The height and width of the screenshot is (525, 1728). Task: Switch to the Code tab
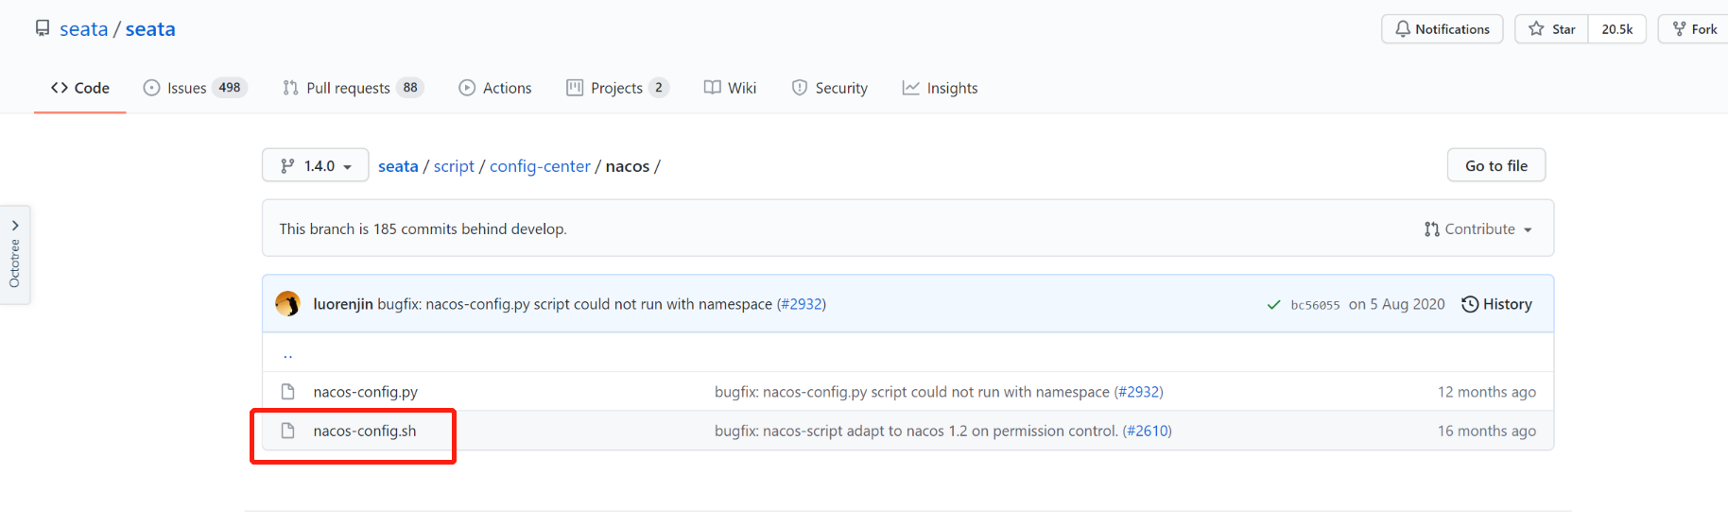click(x=80, y=88)
